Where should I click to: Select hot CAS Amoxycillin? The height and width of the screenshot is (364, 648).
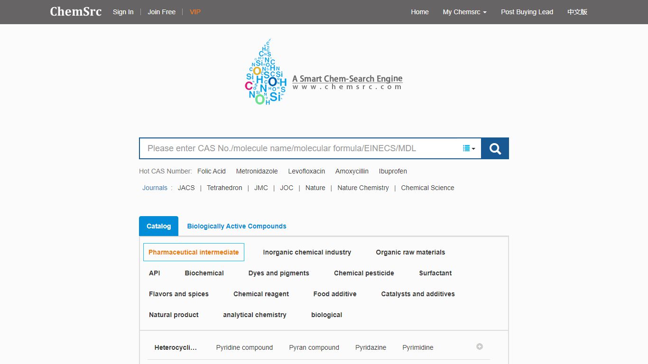pyautogui.click(x=352, y=171)
